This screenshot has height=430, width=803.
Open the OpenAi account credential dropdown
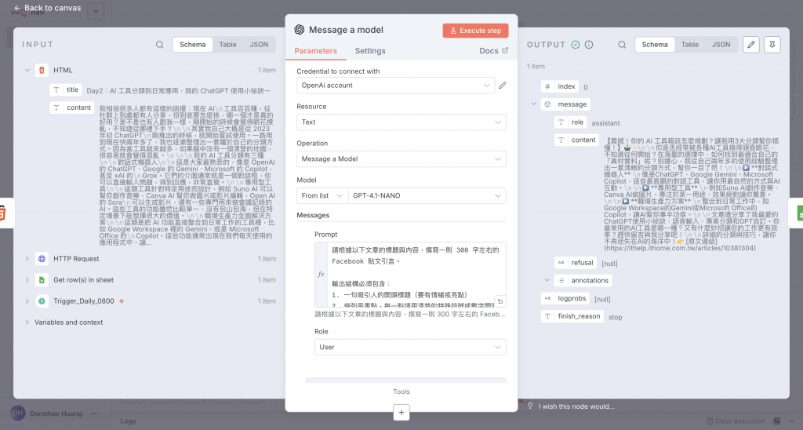click(x=395, y=86)
